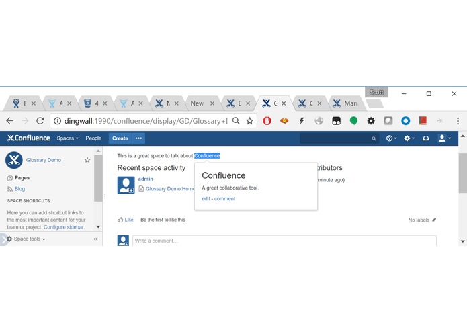The height and width of the screenshot is (332, 467).
Task: Edit labels with the pencil icon
Action: click(434, 220)
